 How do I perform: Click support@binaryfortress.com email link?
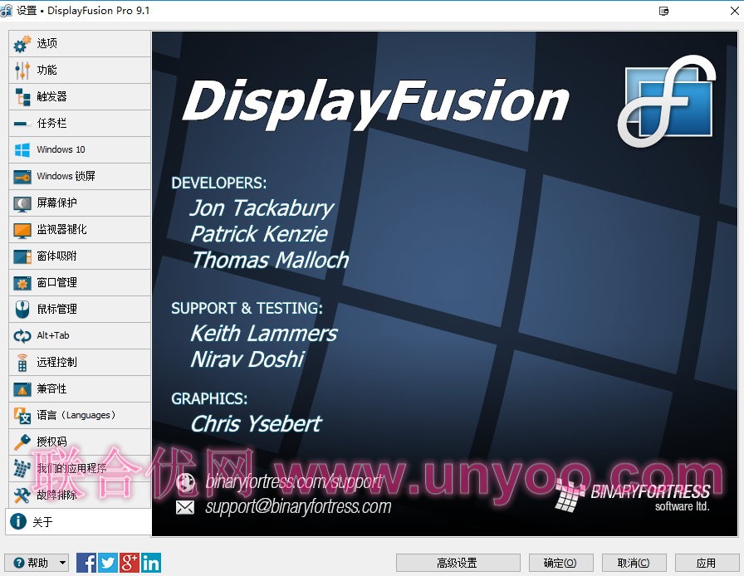[x=298, y=507]
